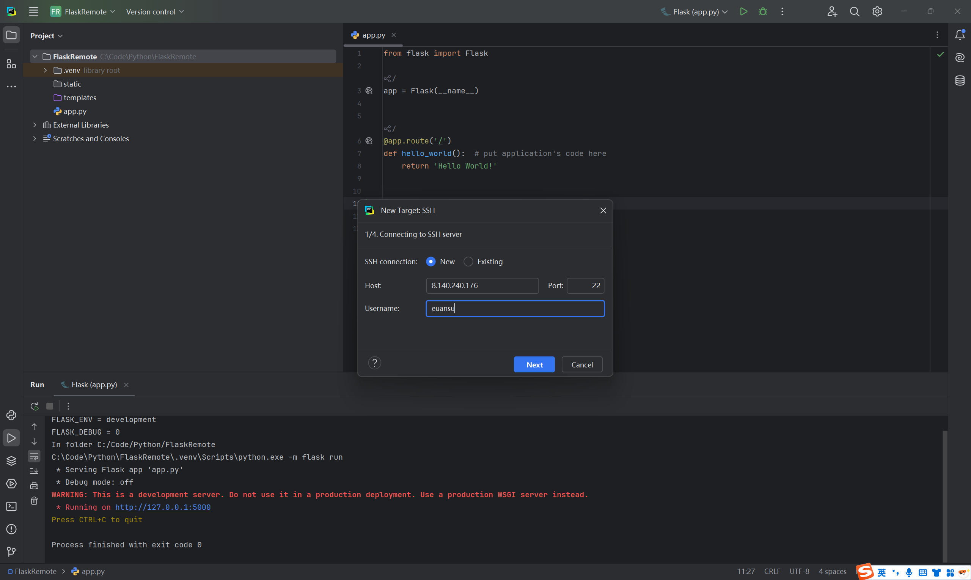
Task: Click the Next button in SSH dialog
Action: tap(534, 365)
